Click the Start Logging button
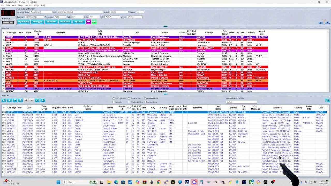Image resolution: width=331 pixels, height=186 pixels. pos(37,22)
